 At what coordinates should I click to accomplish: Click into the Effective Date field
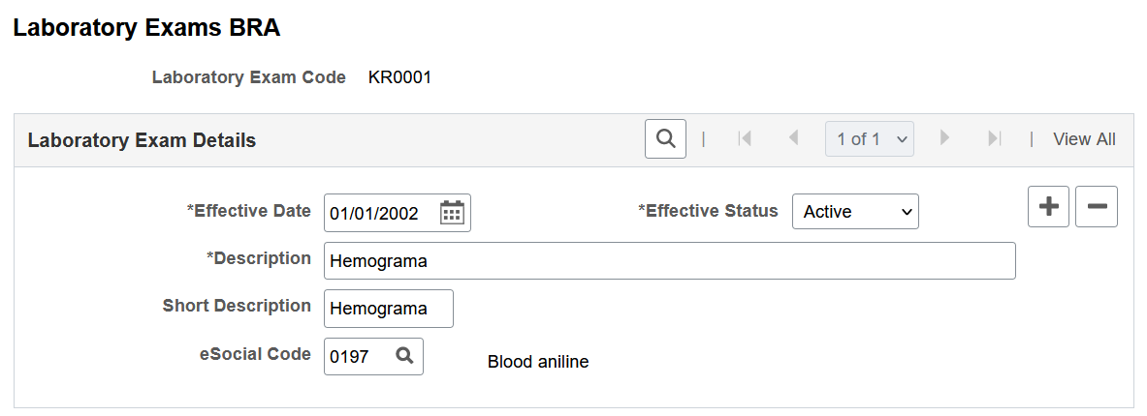tap(380, 213)
